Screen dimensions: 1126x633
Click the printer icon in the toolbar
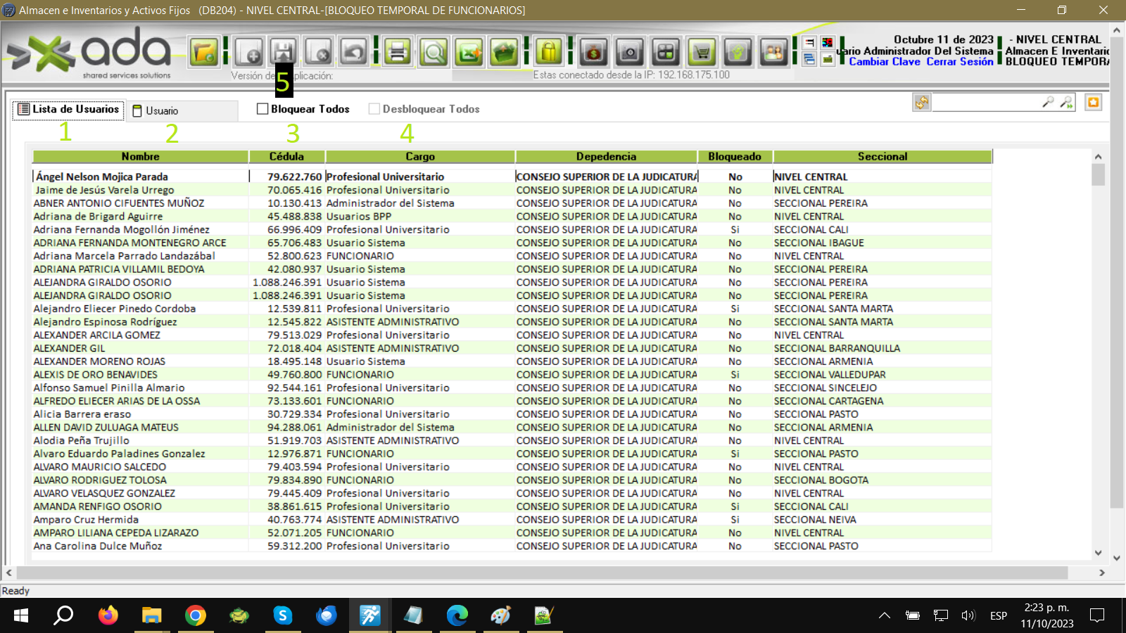(x=398, y=52)
